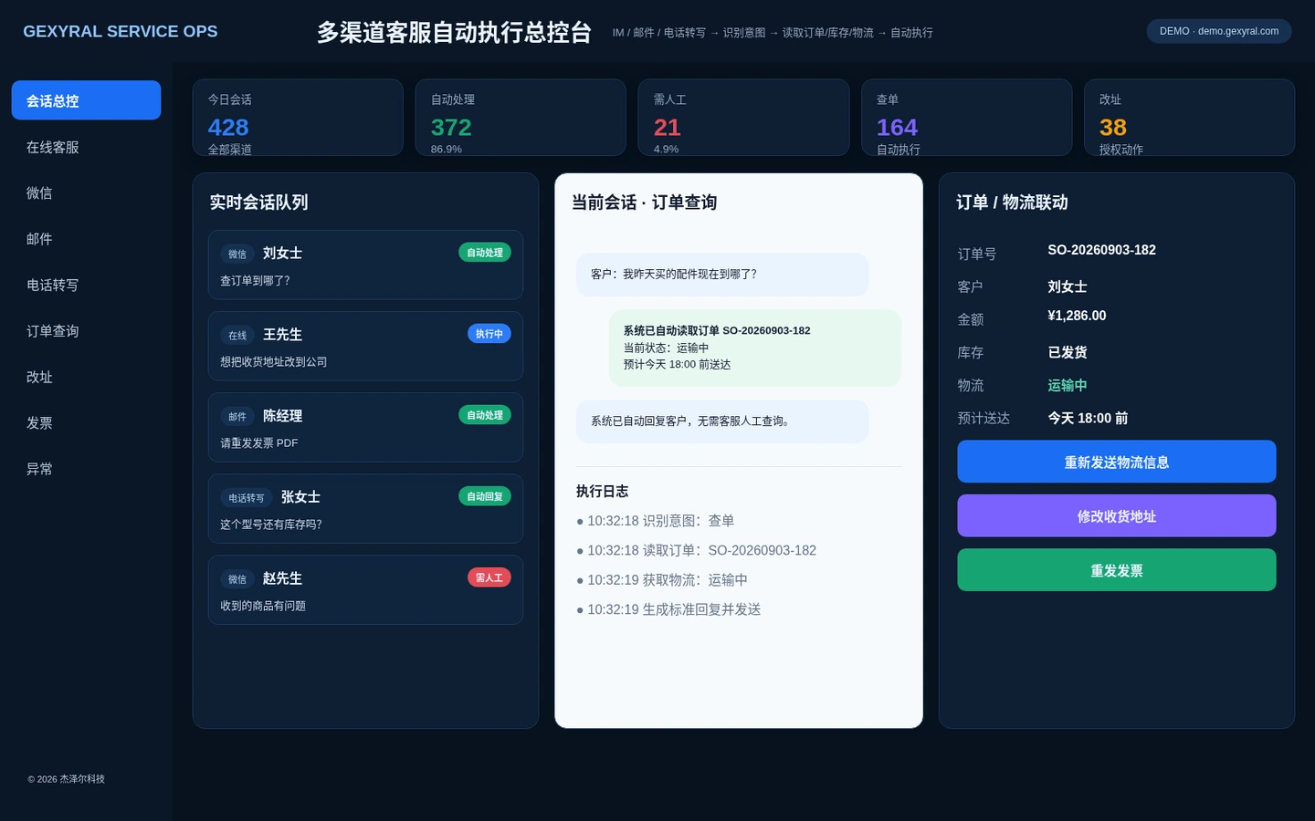The width and height of the screenshot is (1315, 821).
Task: Select 陈经理's invoice request card
Action: tap(365, 427)
